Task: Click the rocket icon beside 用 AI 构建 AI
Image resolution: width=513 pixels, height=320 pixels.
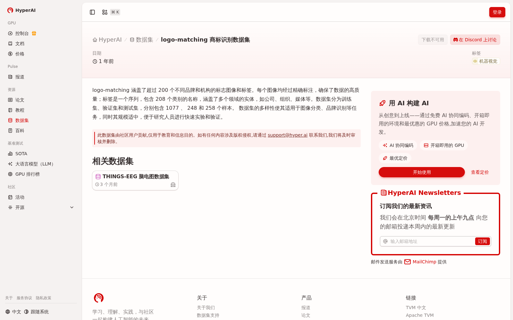Action: (x=382, y=103)
